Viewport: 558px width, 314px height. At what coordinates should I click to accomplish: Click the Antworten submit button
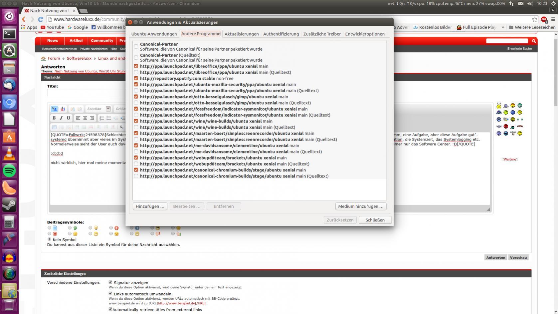pyautogui.click(x=495, y=257)
